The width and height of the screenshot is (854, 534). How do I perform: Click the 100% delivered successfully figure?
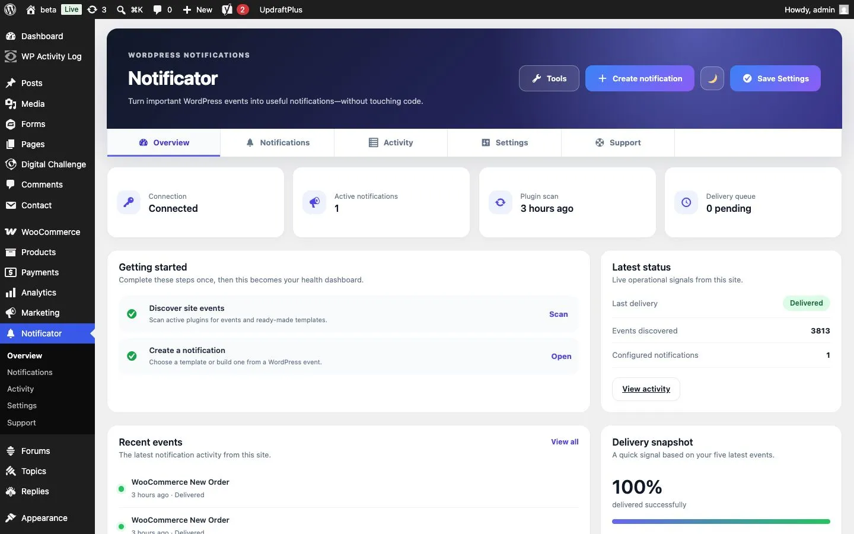point(637,487)
